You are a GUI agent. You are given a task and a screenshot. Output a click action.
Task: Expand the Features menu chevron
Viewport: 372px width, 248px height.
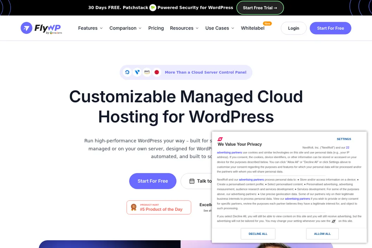101,28
